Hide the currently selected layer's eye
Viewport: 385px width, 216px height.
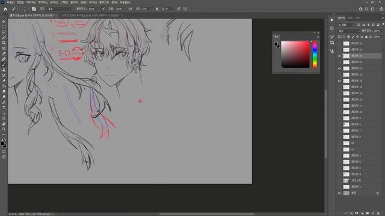pos(339,56)
